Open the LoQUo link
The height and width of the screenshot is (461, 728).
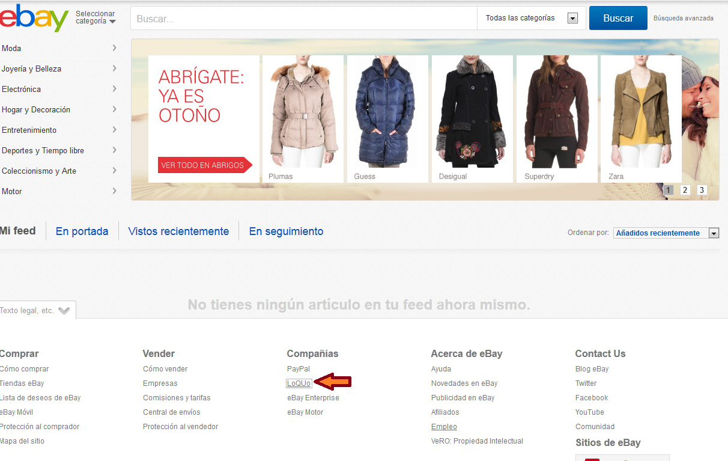299,383
